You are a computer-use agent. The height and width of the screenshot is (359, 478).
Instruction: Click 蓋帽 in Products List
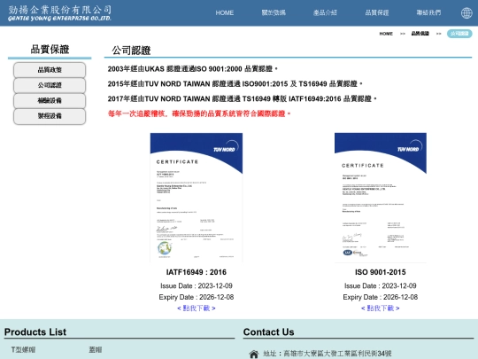(x=96, y=350)
